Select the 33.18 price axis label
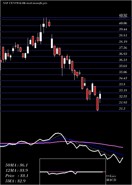Screen dimensions: 132x185 click(123, 90)
